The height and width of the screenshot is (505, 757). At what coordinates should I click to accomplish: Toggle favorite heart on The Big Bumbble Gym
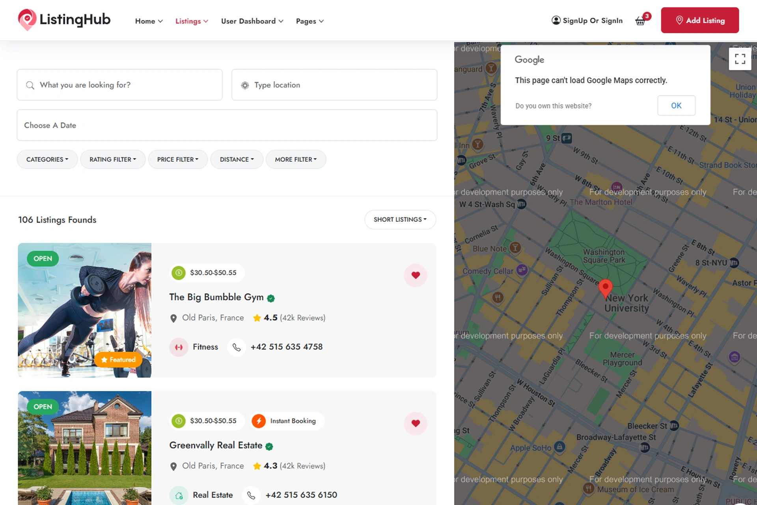point(416,275)
